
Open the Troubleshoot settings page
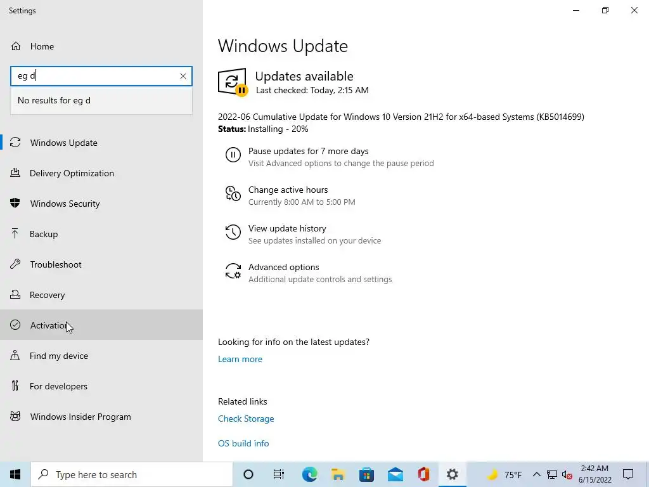tap(101, 264)
